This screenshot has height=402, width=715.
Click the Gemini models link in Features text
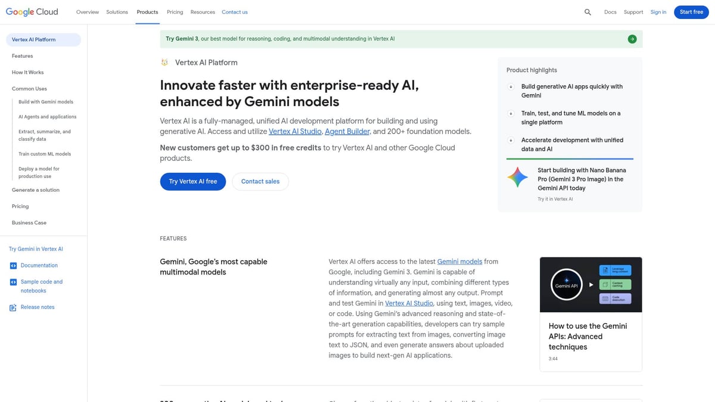pyautogui.click(x=459, y=261)
